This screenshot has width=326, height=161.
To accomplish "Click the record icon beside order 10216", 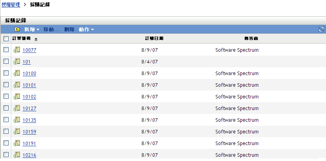I will pyautogui.click(x=17, y=155).
